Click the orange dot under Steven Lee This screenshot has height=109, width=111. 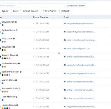pos(5,50)
